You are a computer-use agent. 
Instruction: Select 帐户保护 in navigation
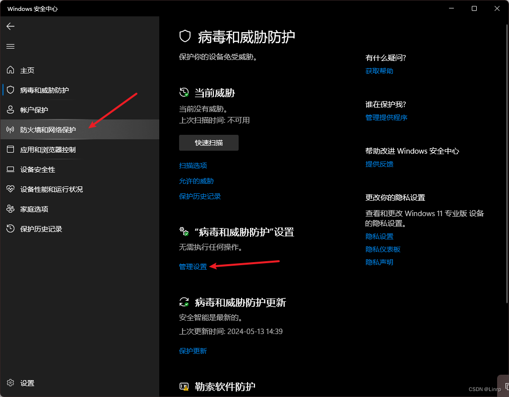pyautogui.click(x=79, y=110)
